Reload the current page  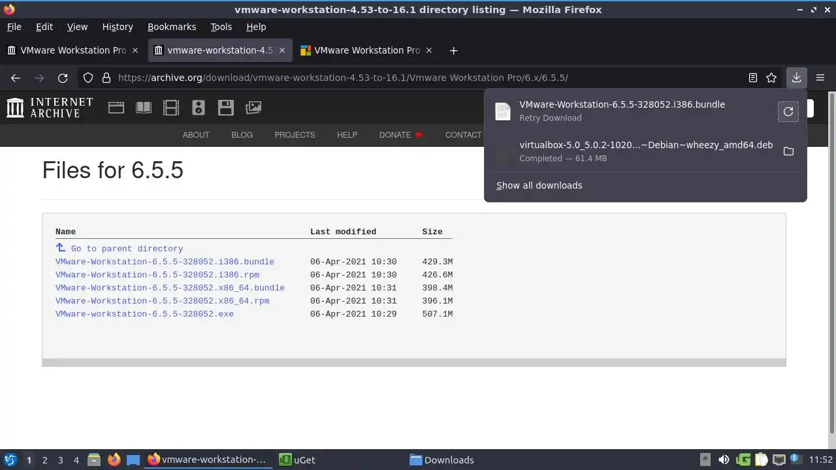63,78
